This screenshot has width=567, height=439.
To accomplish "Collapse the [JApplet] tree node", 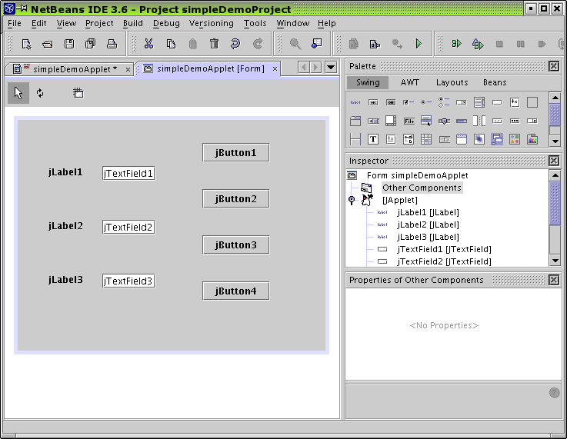I will click(352, 200).
